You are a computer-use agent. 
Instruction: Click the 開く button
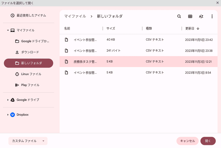click(x=208, y=141)
